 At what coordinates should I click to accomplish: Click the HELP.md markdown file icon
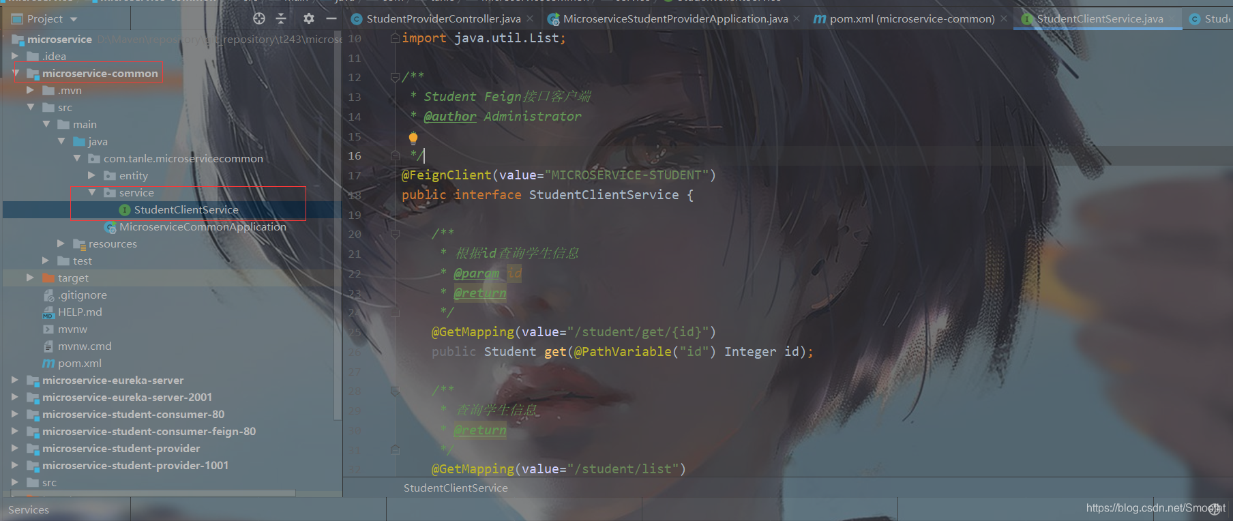click(48, 312)
